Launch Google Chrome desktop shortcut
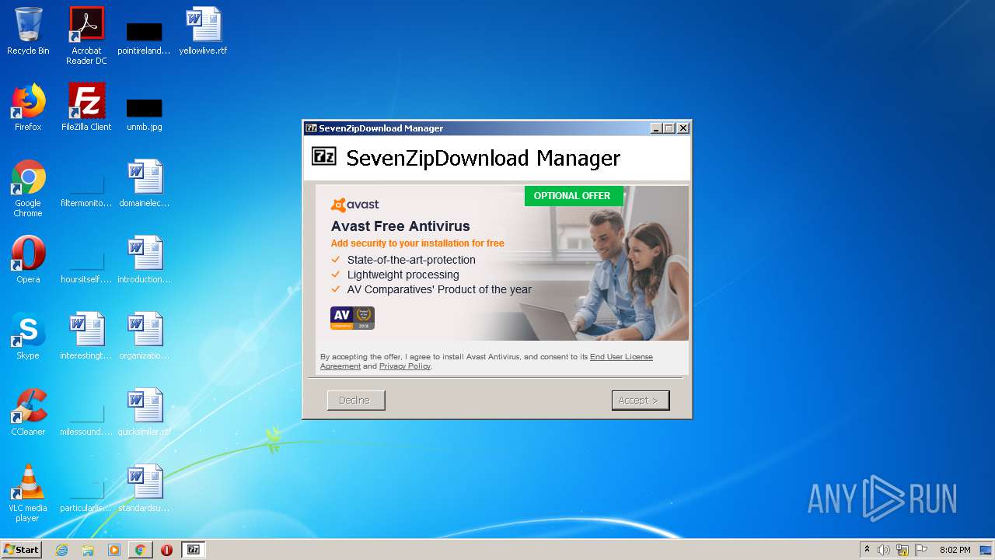Screen dimensions: 995x560 [x=28, y=188]
